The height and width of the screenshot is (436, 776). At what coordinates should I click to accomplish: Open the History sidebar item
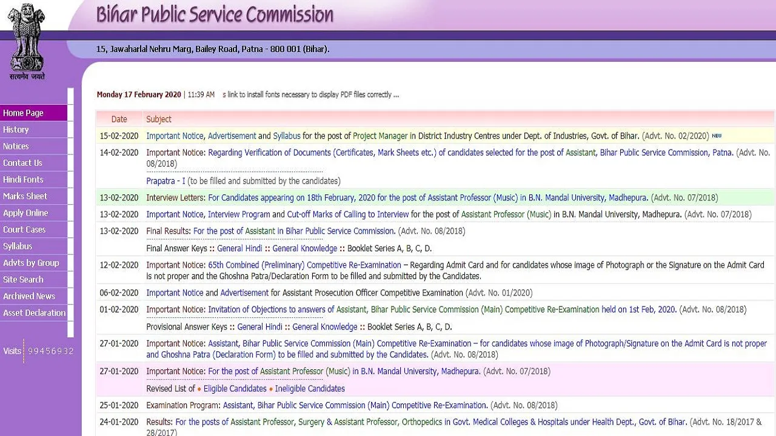coord(34,130)
